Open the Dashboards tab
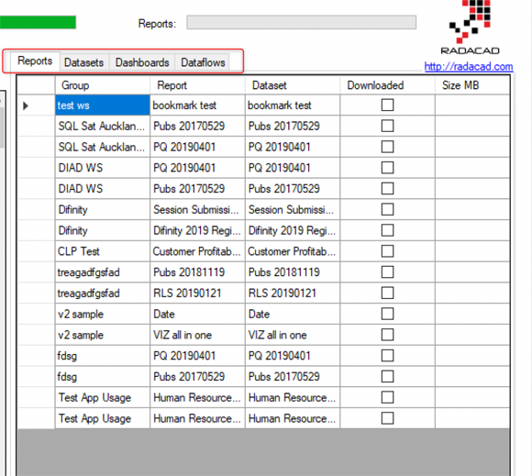Image resolution: width=532 pixels, height=476 pixels. (x=142, y=62)
